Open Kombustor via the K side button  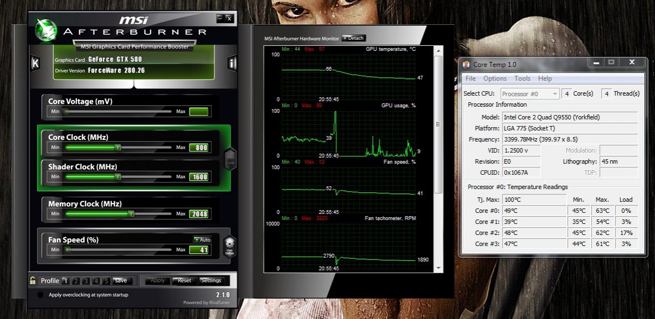[x=35, y=64]
